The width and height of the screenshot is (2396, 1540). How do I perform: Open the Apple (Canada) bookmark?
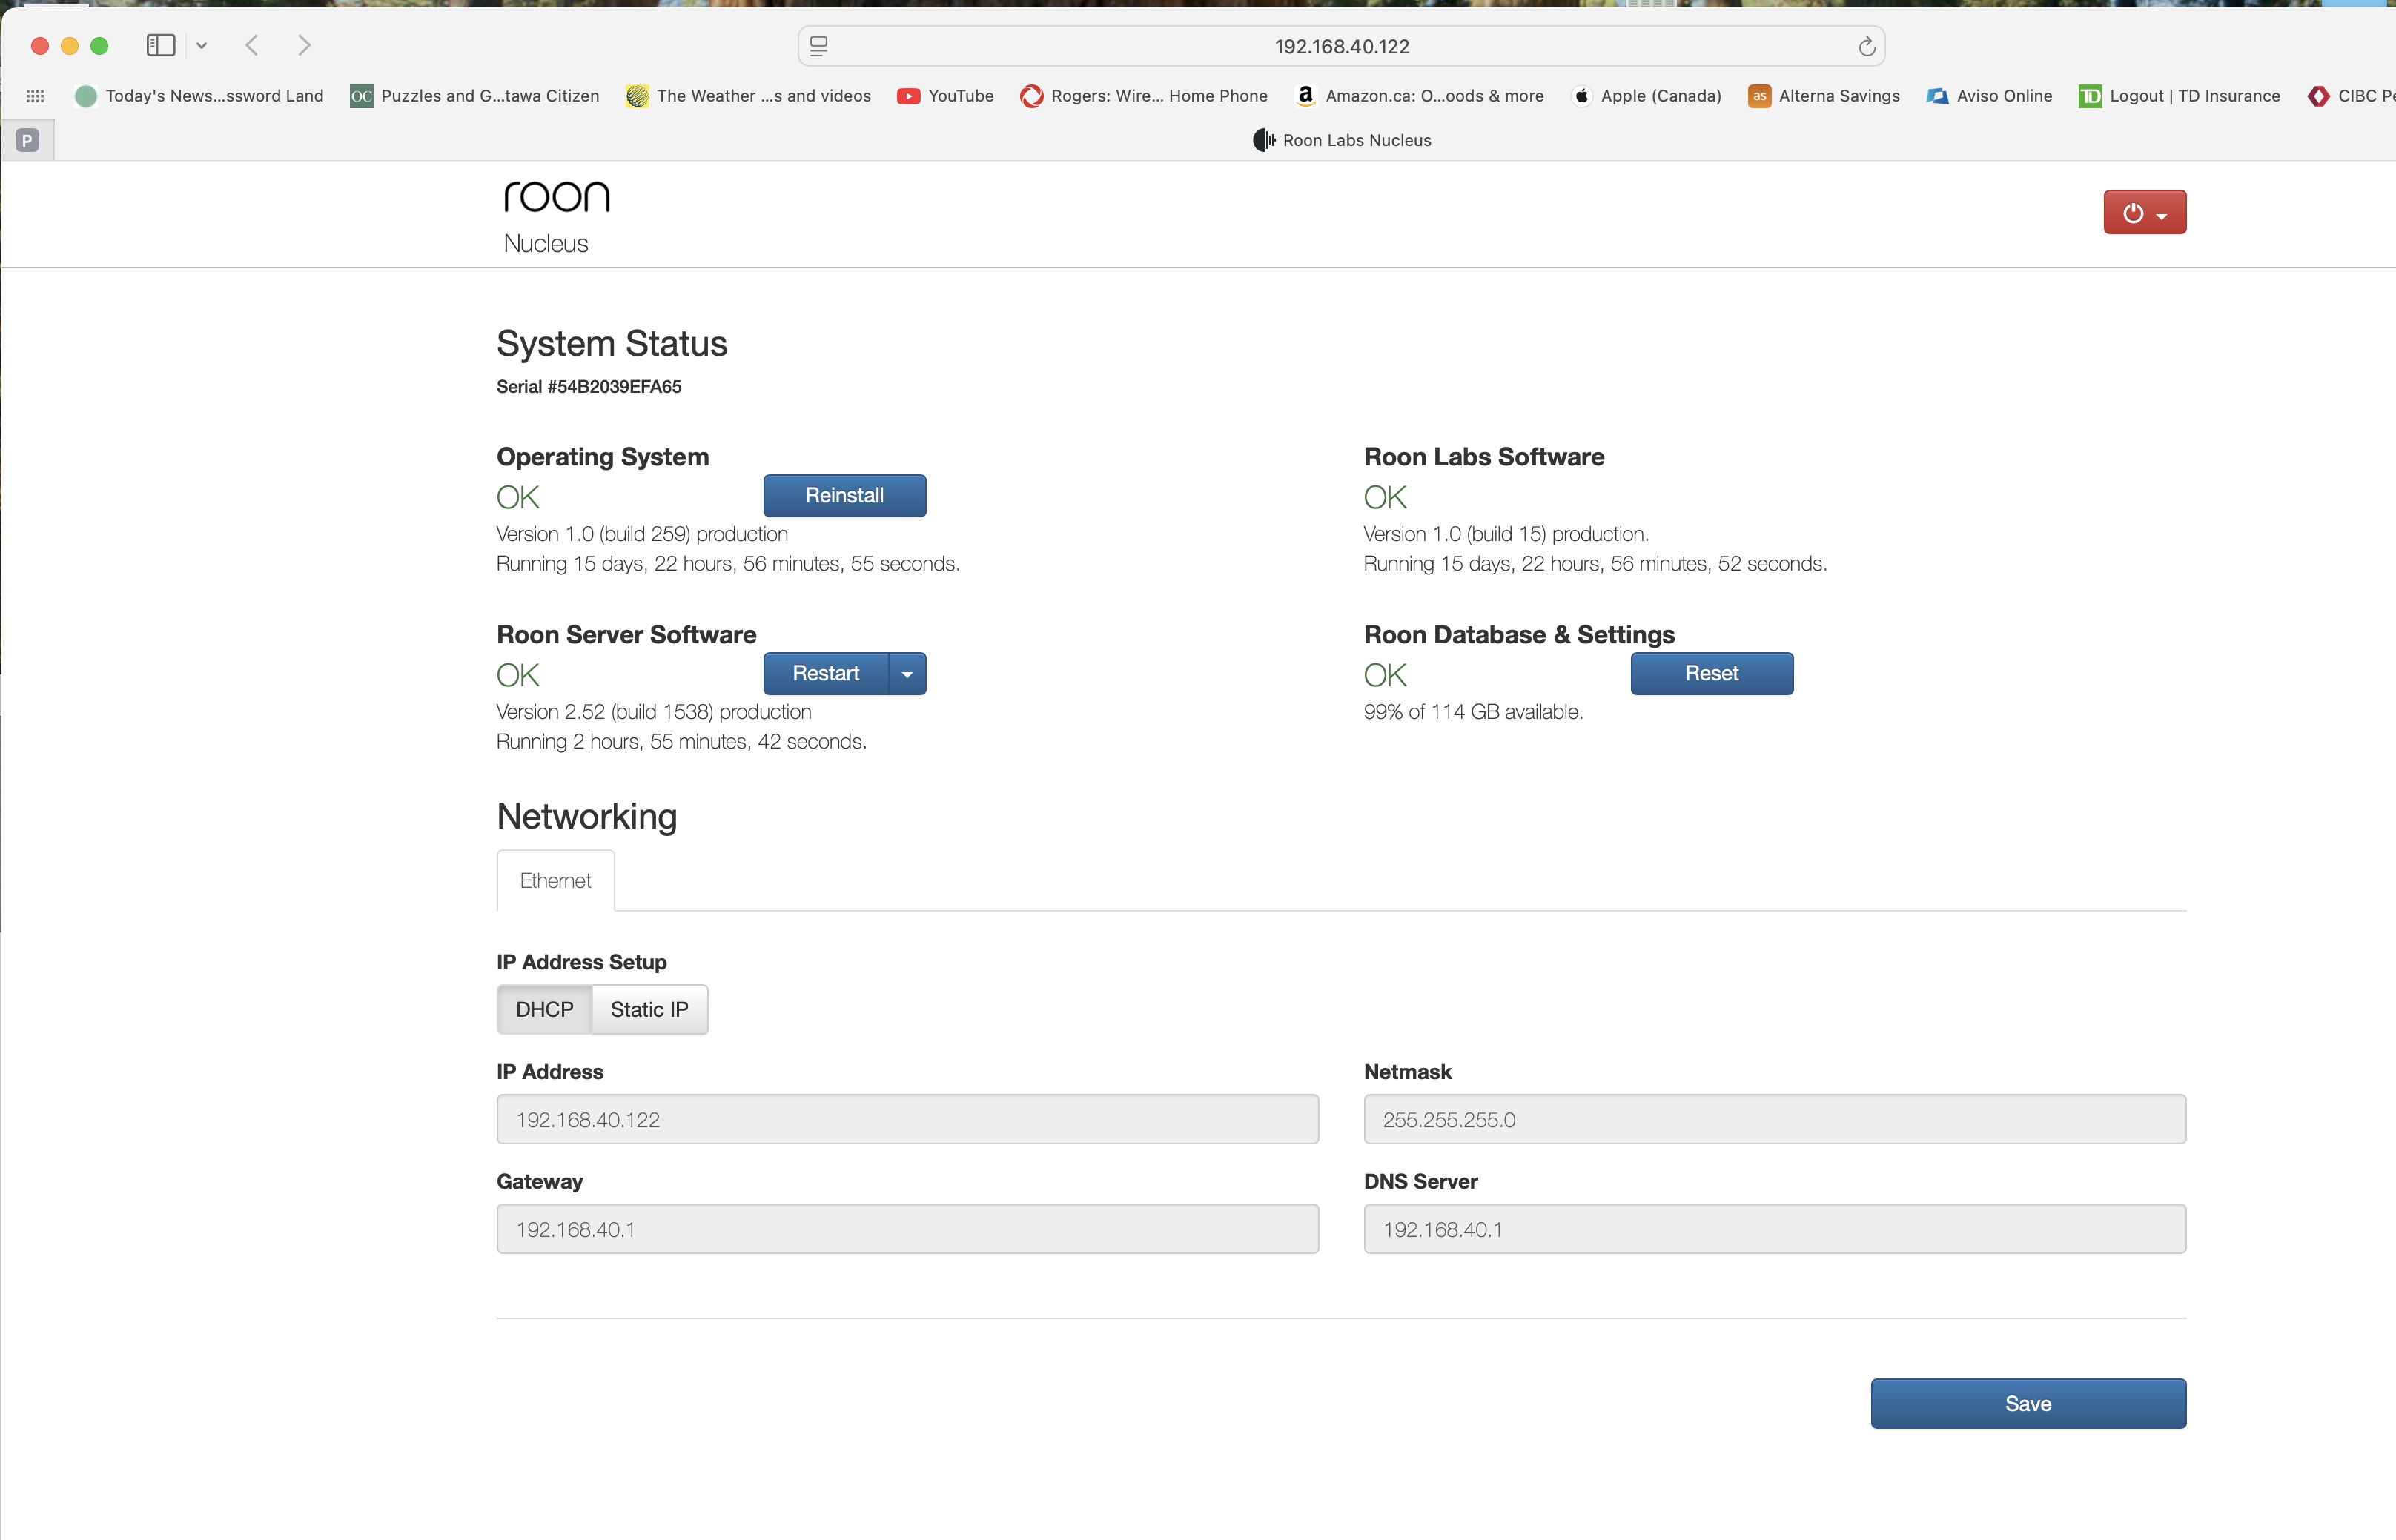(1646, 96)
